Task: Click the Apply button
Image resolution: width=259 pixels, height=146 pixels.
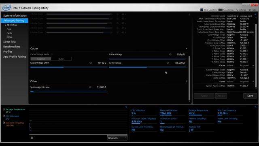Action: (x=204, y=96)
